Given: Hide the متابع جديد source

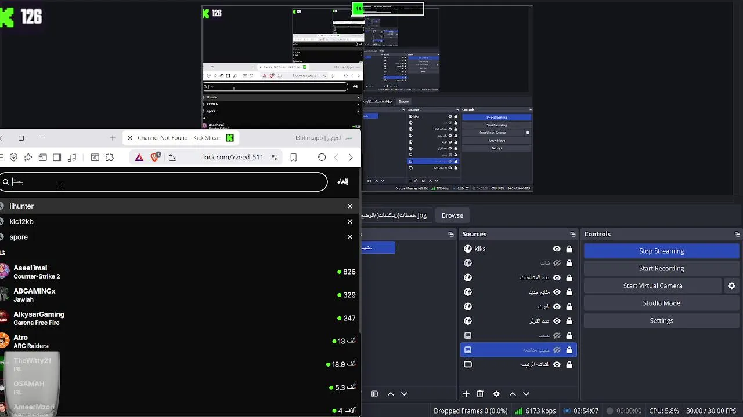Looking at the screenshot, I should [557, 292].
